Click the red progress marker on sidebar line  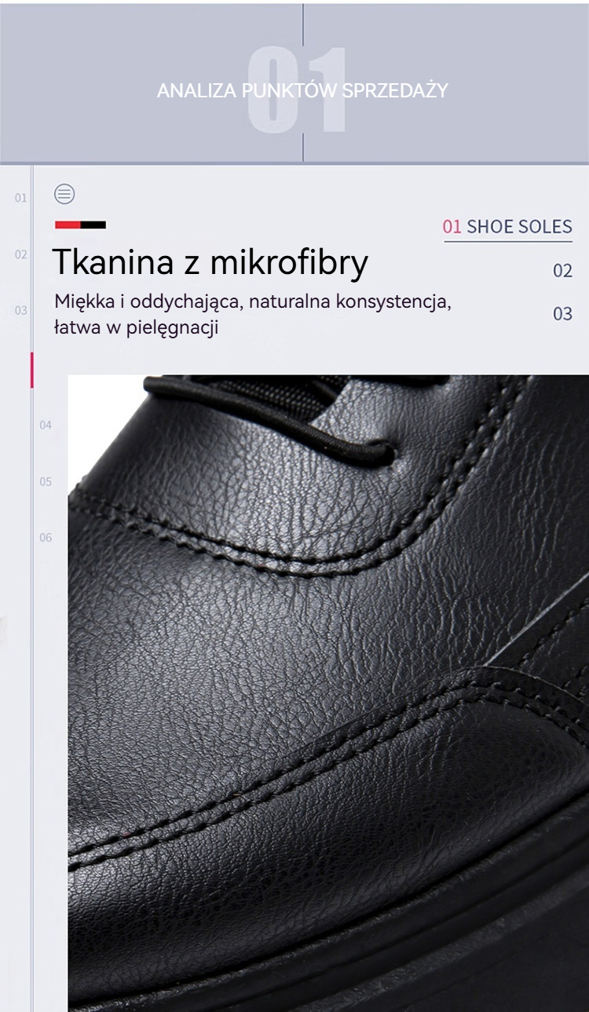point(32,370)
